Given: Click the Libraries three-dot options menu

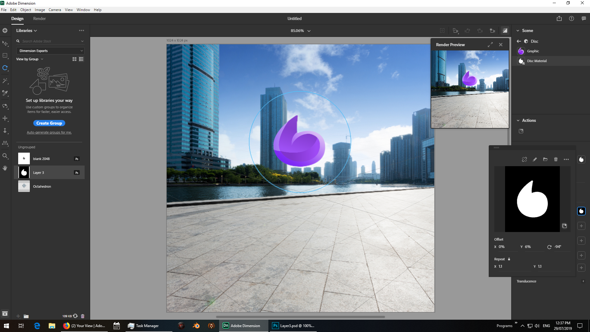Looking at the screenshot, I should pos(81,30).
